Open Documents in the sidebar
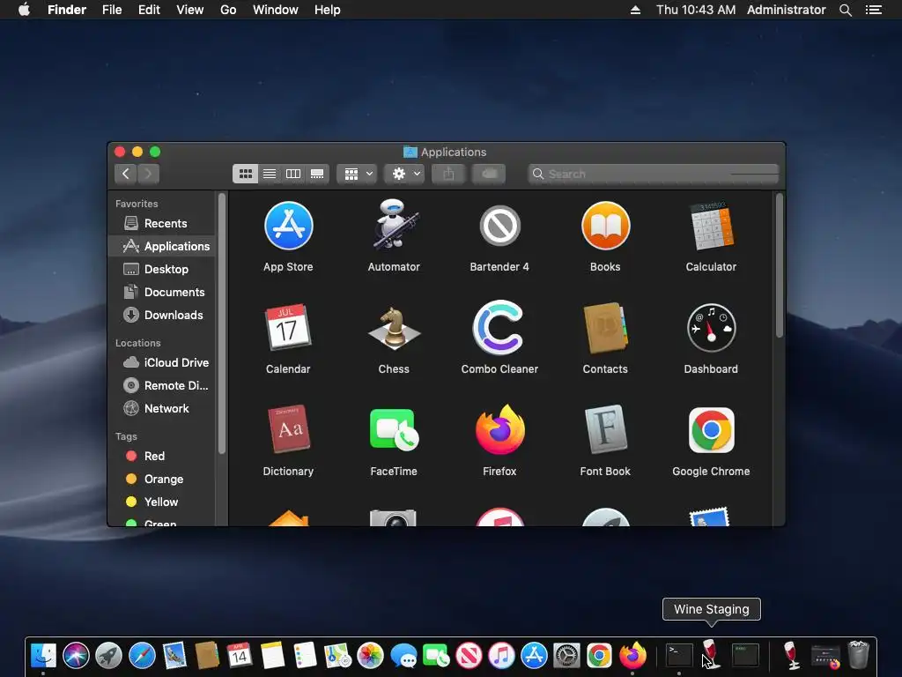This screenshot has height=677, width=902. click(x=161, y=293)
